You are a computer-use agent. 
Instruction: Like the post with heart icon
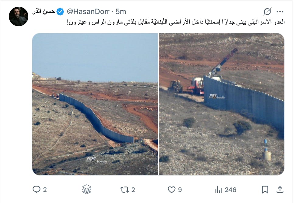[x=172, y=190]
